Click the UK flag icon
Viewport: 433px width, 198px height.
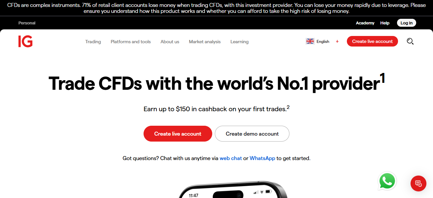310,41
